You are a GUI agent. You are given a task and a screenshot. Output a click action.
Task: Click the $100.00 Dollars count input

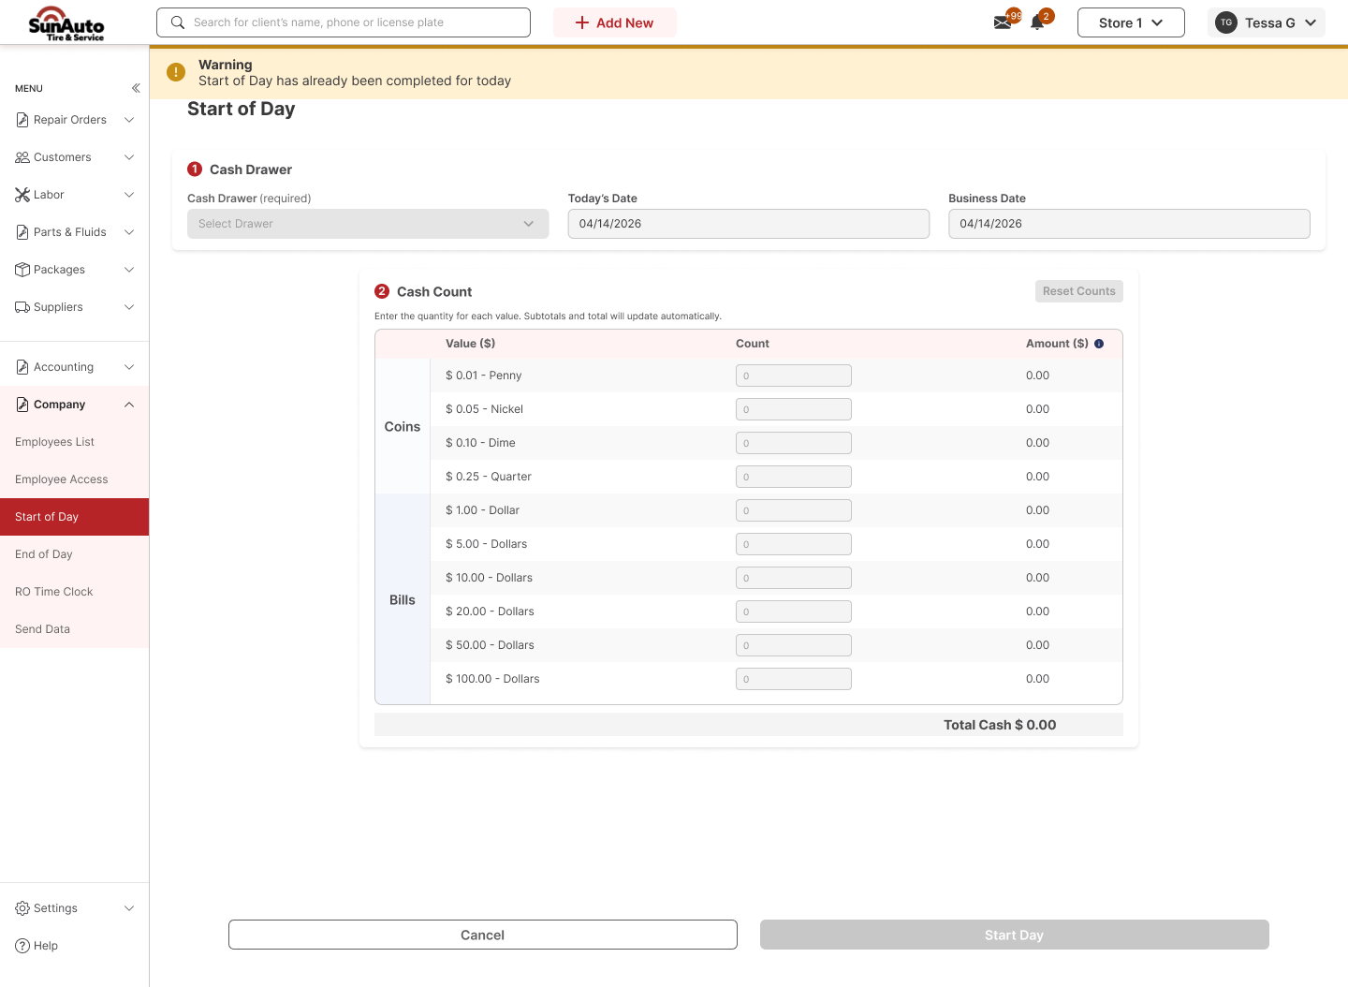794,679
